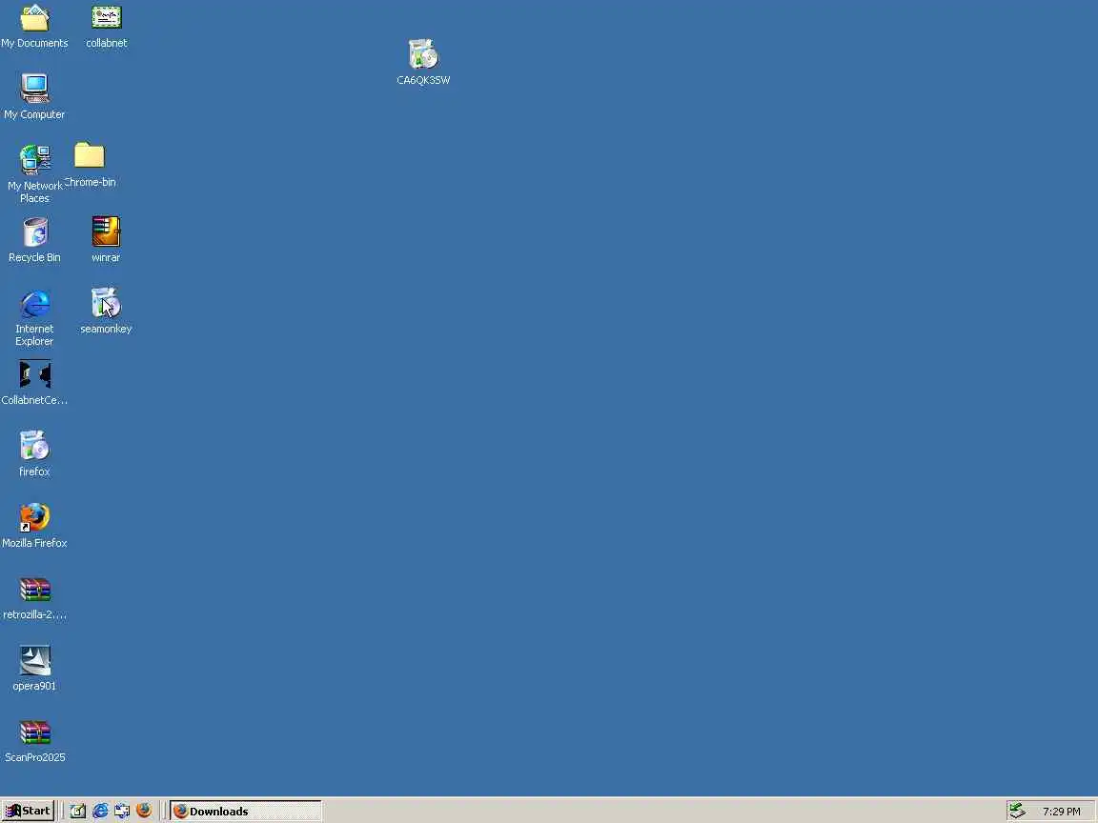Open the Start menu
Viewport: 1098px width, 823px height.
pos(28,812)
